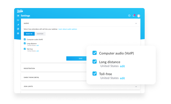Image resolution: width=171 pixels, height=104 pixels.
Task: Open the user profile avatar
Action: (139, 16)
